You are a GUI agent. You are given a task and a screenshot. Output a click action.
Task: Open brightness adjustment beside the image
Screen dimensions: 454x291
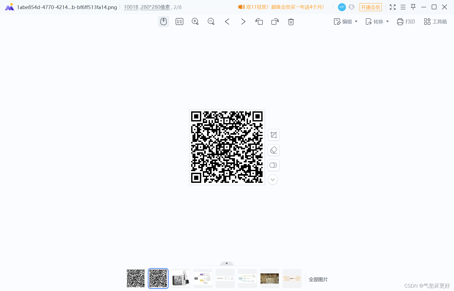point(273,165)
